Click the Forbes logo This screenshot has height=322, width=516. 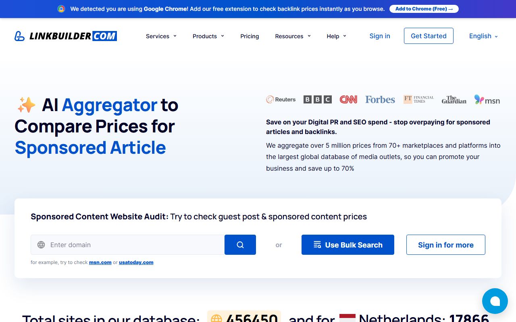pyautogui.click(x=380, y=99)
